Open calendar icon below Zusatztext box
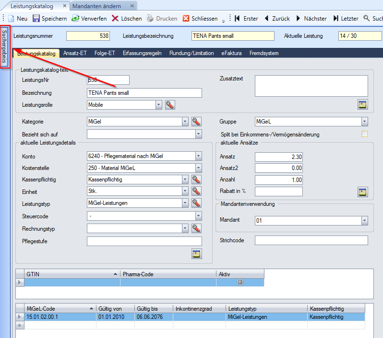 tap(363, 104)
